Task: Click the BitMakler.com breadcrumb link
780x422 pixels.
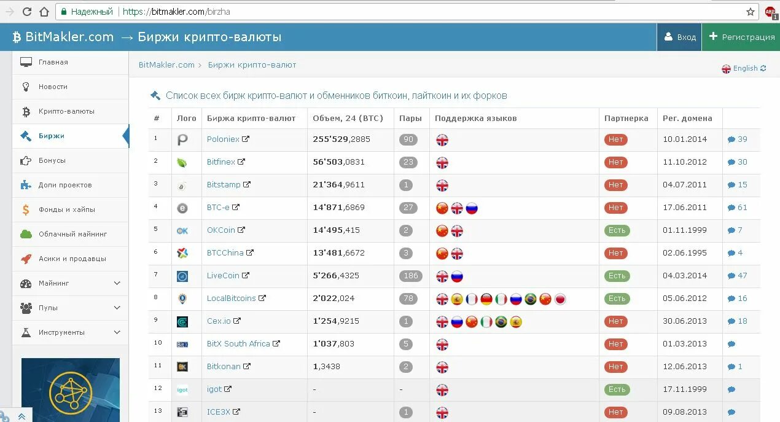Action: point(166,65)
